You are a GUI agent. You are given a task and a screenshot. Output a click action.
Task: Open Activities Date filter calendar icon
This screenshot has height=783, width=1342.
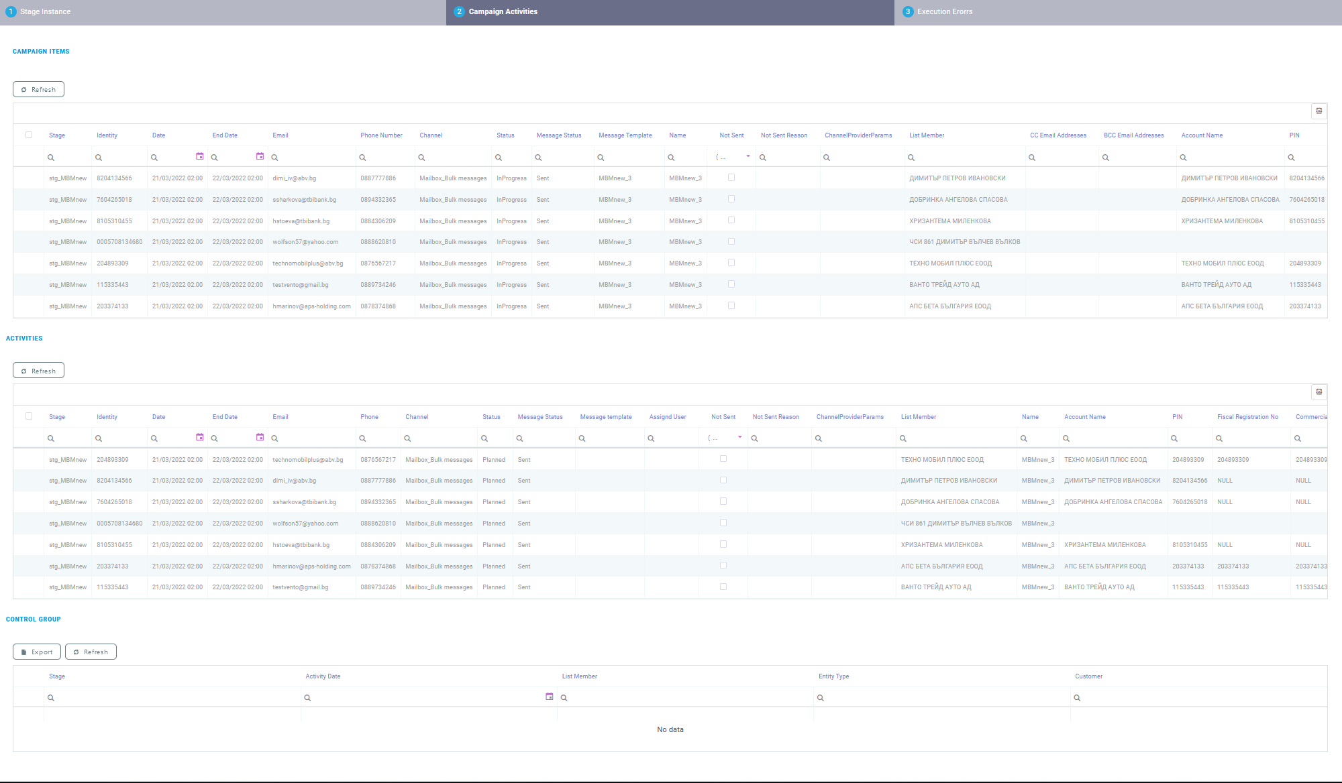(199, 437)
